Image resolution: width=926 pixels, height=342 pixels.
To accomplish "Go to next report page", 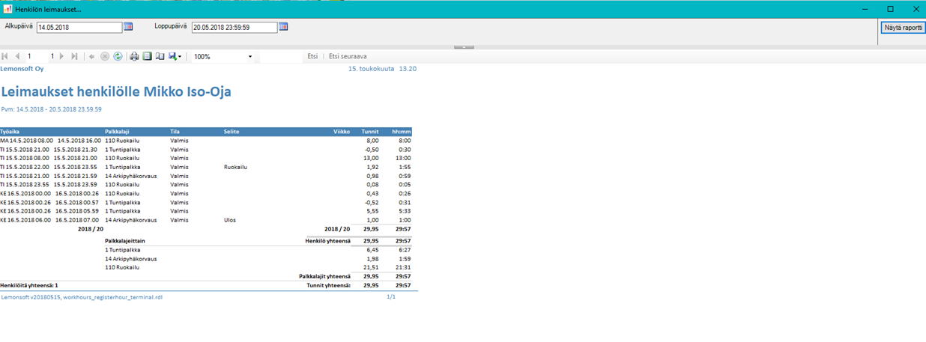I will click(x=62, y=57).
